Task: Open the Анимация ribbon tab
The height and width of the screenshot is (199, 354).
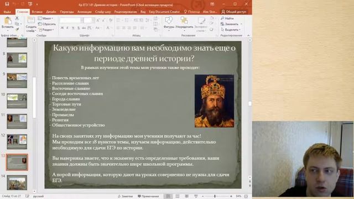Action: (x=85, y=12)
